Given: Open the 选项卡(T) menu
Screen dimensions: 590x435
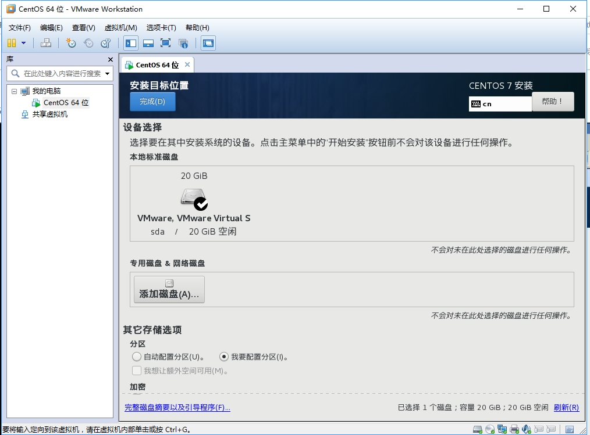Looking at the screenshot, I should [161, 28].
